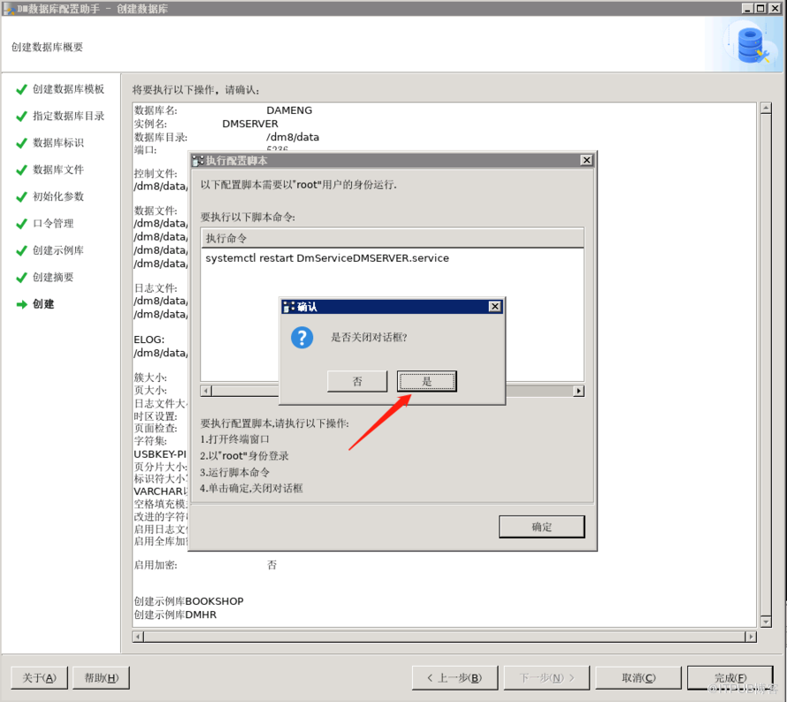
Task: Click the 4.单击确定,关闭对话框 instruction
Action: click(x=251, y=488)
